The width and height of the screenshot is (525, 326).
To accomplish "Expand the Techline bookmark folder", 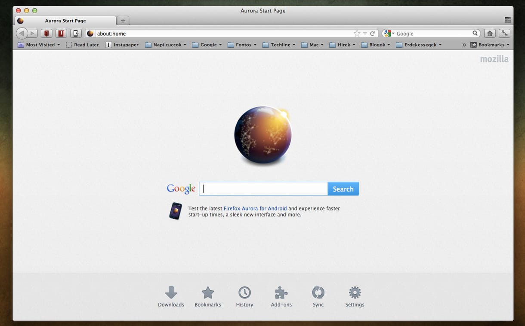I will [279, 45].
